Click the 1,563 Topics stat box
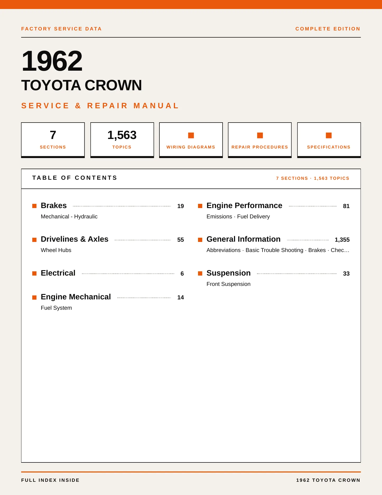 coord(122,140)
